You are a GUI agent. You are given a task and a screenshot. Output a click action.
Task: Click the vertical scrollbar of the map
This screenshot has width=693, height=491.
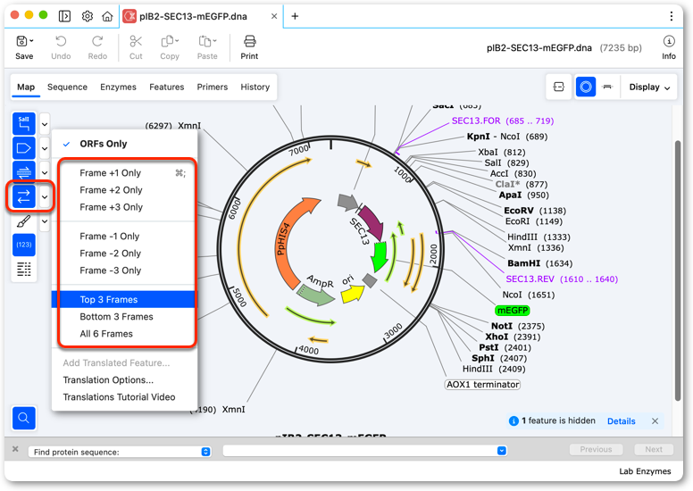(679, 270)
